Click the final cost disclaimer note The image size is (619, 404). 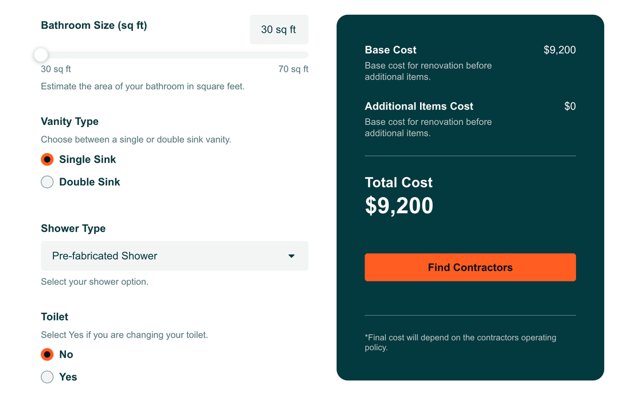[x=460, y=342]
